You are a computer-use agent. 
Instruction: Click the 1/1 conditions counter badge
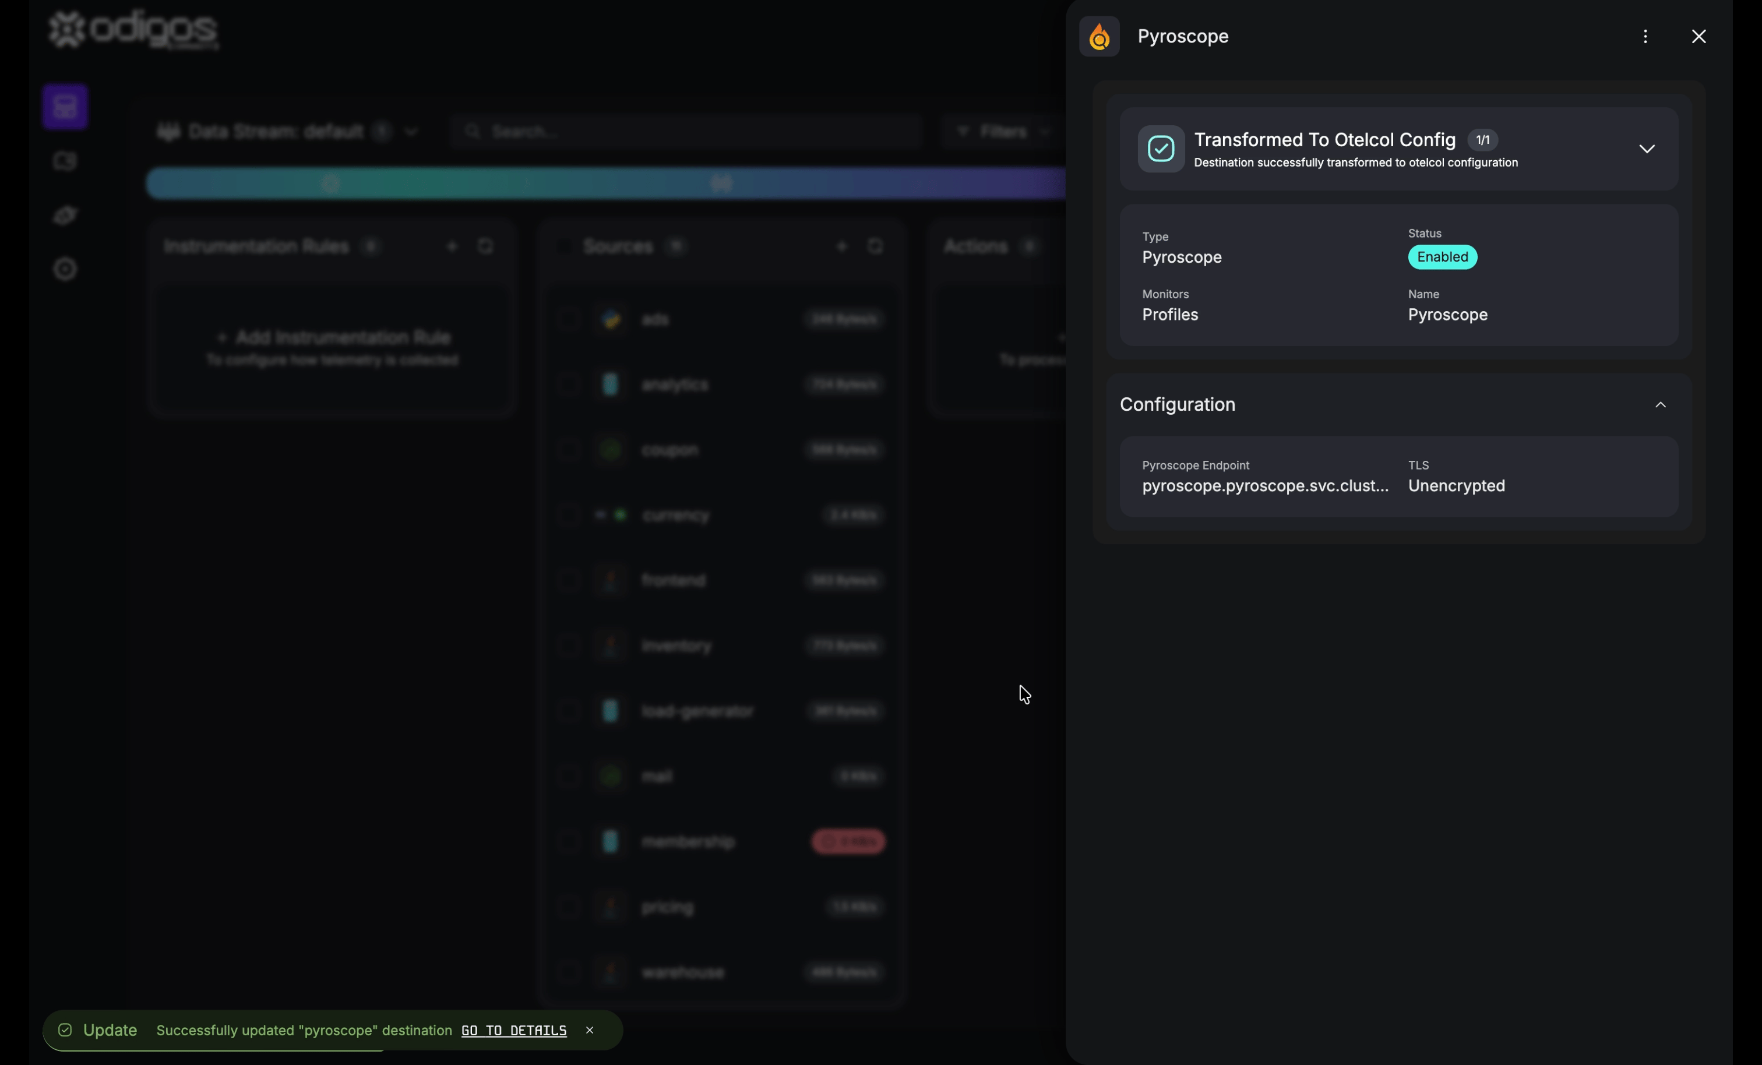pos(1482,140)
